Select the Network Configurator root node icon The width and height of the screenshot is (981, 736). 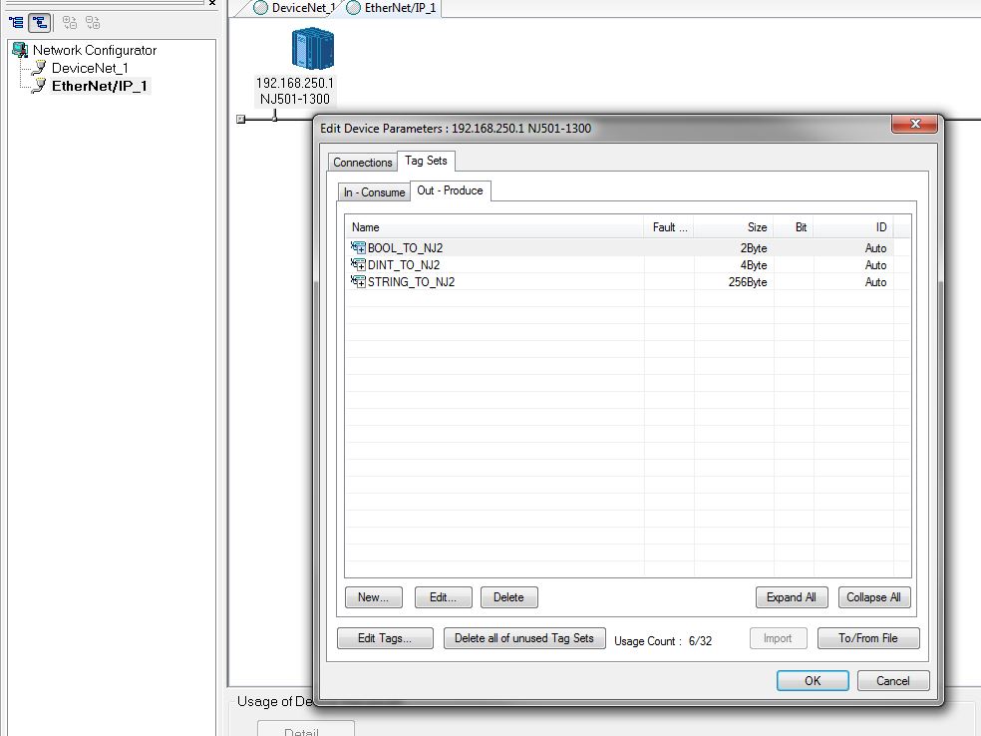pyautogui.click(x=18, y=49)
